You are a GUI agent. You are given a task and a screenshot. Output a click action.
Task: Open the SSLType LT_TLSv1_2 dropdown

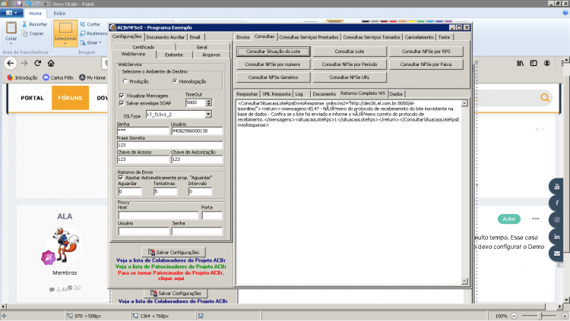click(x=208, y=115)
